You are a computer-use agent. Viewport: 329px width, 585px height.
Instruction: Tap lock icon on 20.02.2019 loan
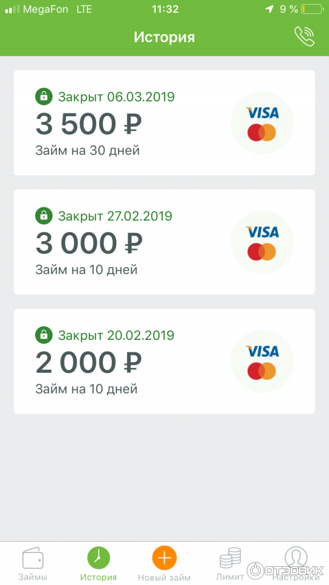point(44,335)
